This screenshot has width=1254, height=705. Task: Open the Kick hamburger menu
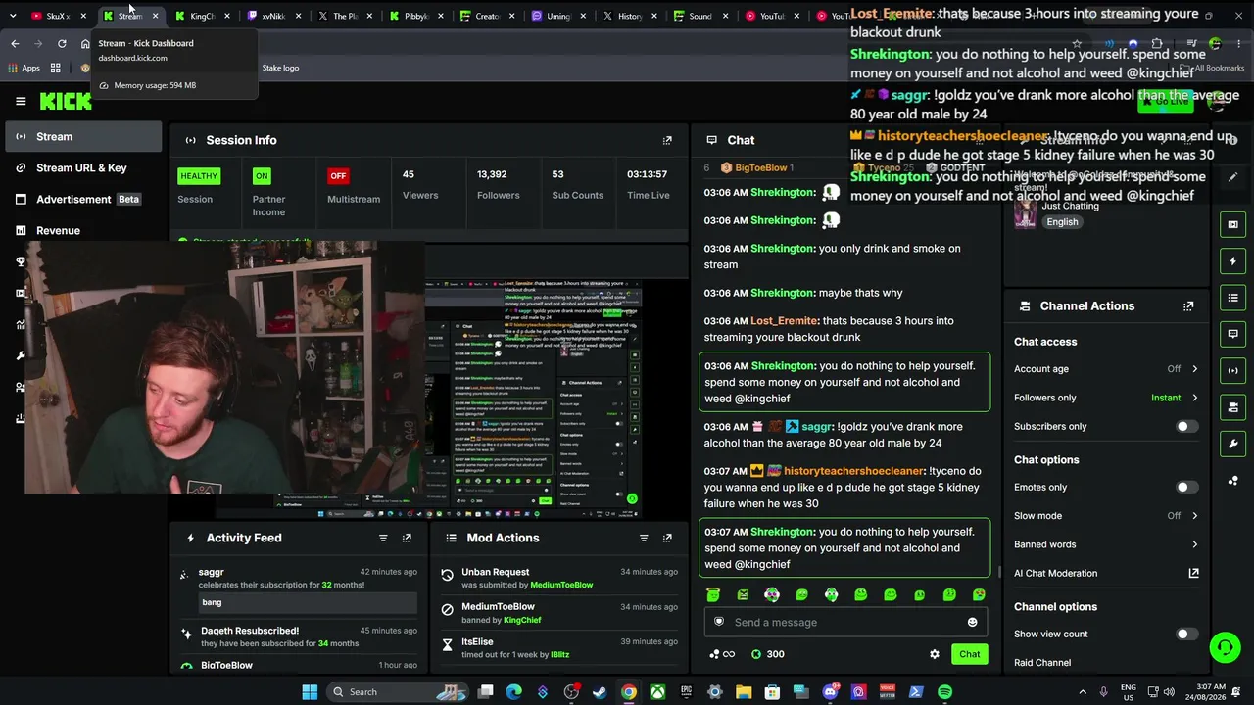tap(21, 101)
